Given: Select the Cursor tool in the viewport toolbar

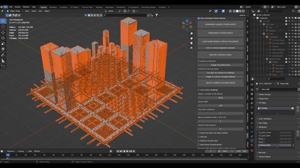Looking at the screenshot, I should [x=3, y=27].
